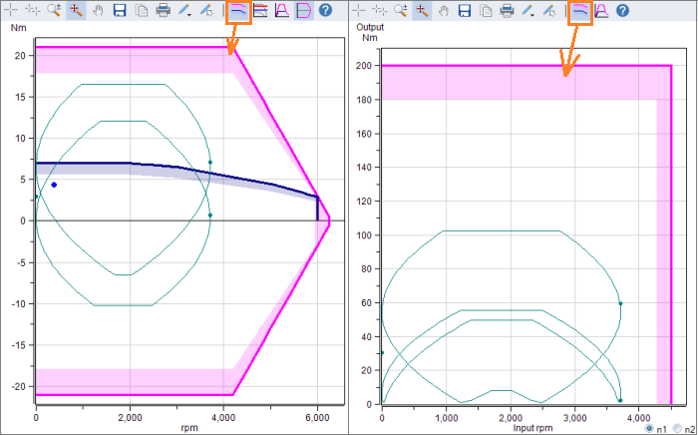Select the zoom-fit red cross tool in right toolbar
The width and height of the screenshot is (698, 435).
point(421,11)
